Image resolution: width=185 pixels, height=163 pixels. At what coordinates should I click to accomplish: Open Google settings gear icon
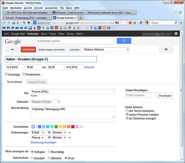176,34
